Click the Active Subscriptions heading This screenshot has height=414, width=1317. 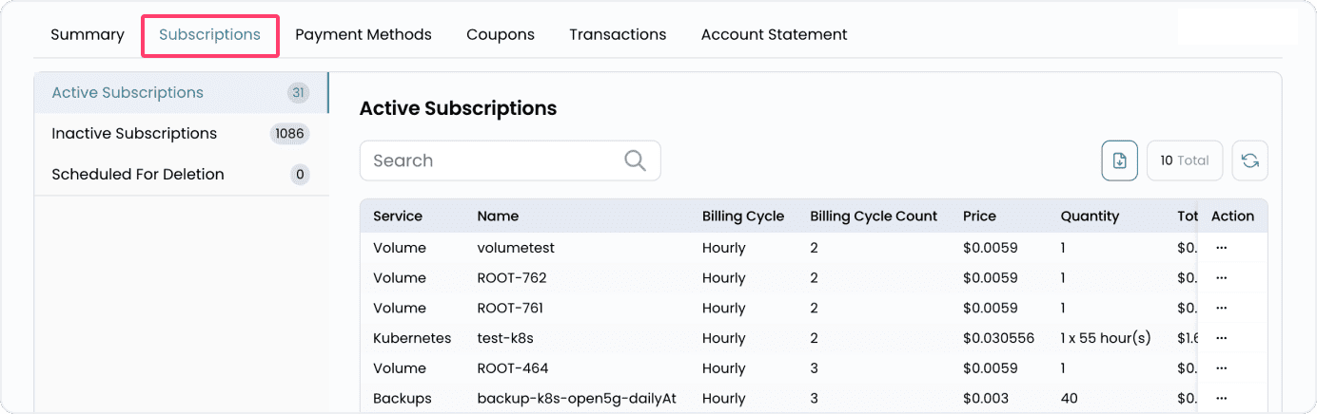click(x=458, y=108)
